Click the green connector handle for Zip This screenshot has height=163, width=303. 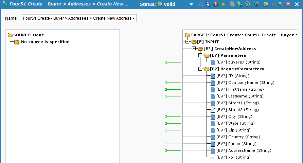tap(166, 130)
